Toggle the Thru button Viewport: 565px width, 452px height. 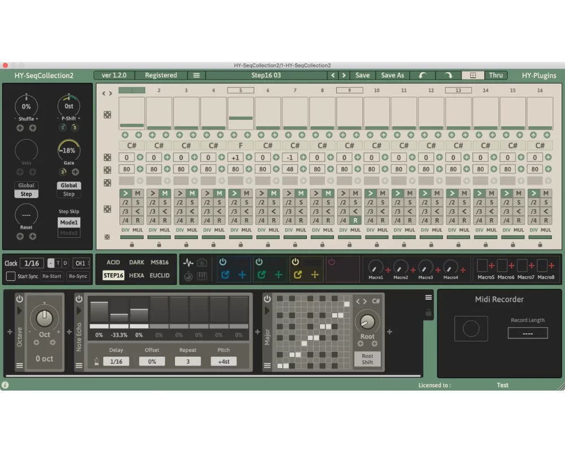(496, 75)
